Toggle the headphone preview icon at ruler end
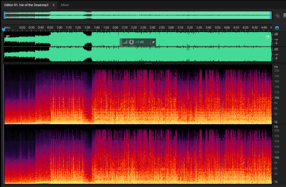The width and height of the screenshot is (286, 187). pyautogui.click(x=277, y=28)
